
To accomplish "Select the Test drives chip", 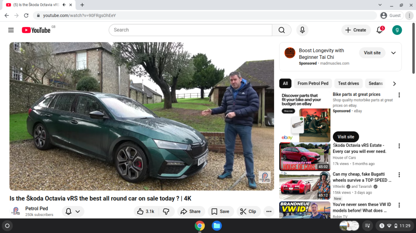I will [x=348, y=84].
